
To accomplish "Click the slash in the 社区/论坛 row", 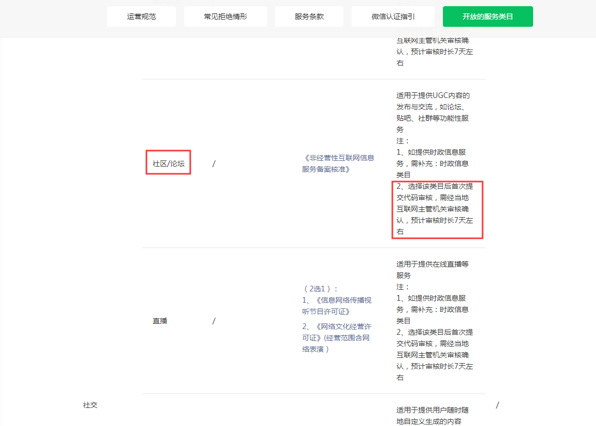I will pos(214,163).
